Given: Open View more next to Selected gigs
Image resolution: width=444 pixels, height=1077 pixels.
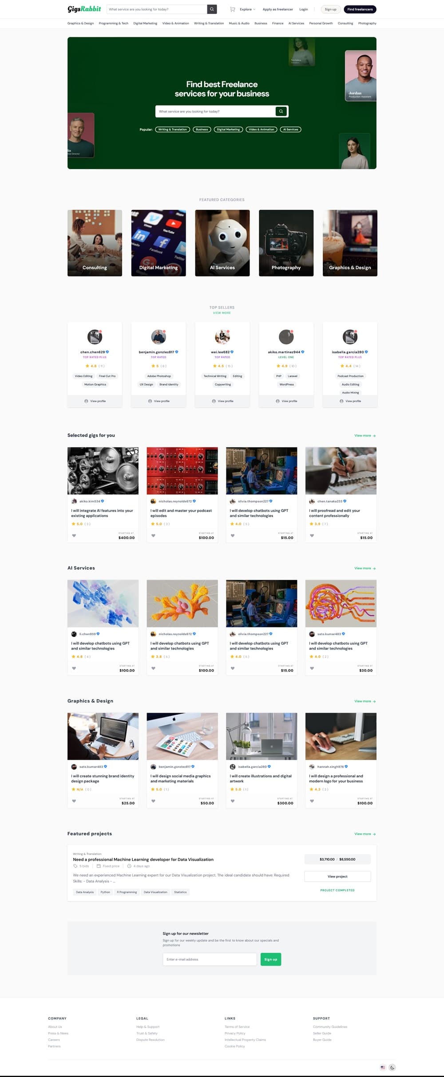Looking at the screenshot, I should pos(365,436).
